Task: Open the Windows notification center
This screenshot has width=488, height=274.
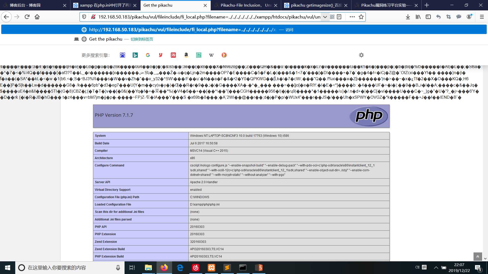Action: click(478, 268)
